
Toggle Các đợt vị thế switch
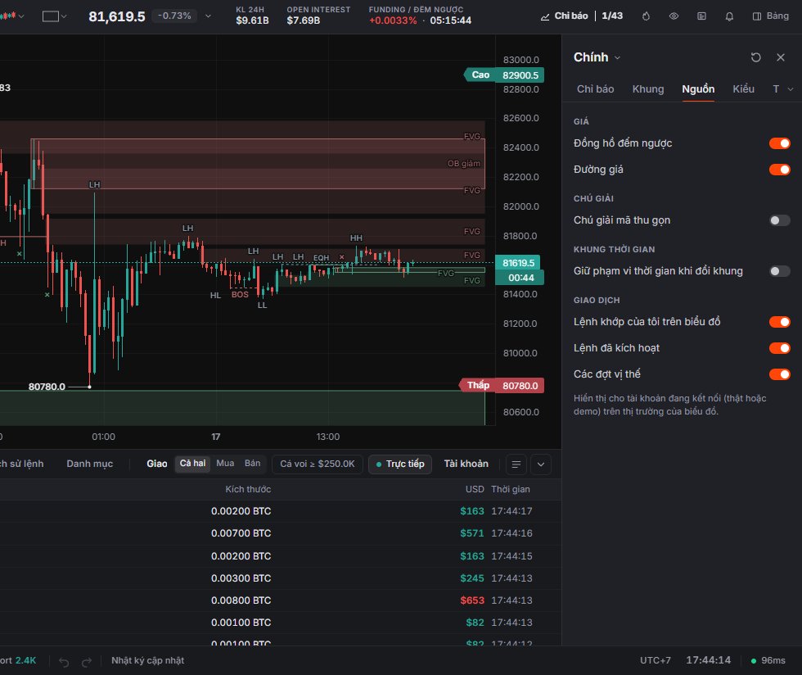(x=779, y=374)
